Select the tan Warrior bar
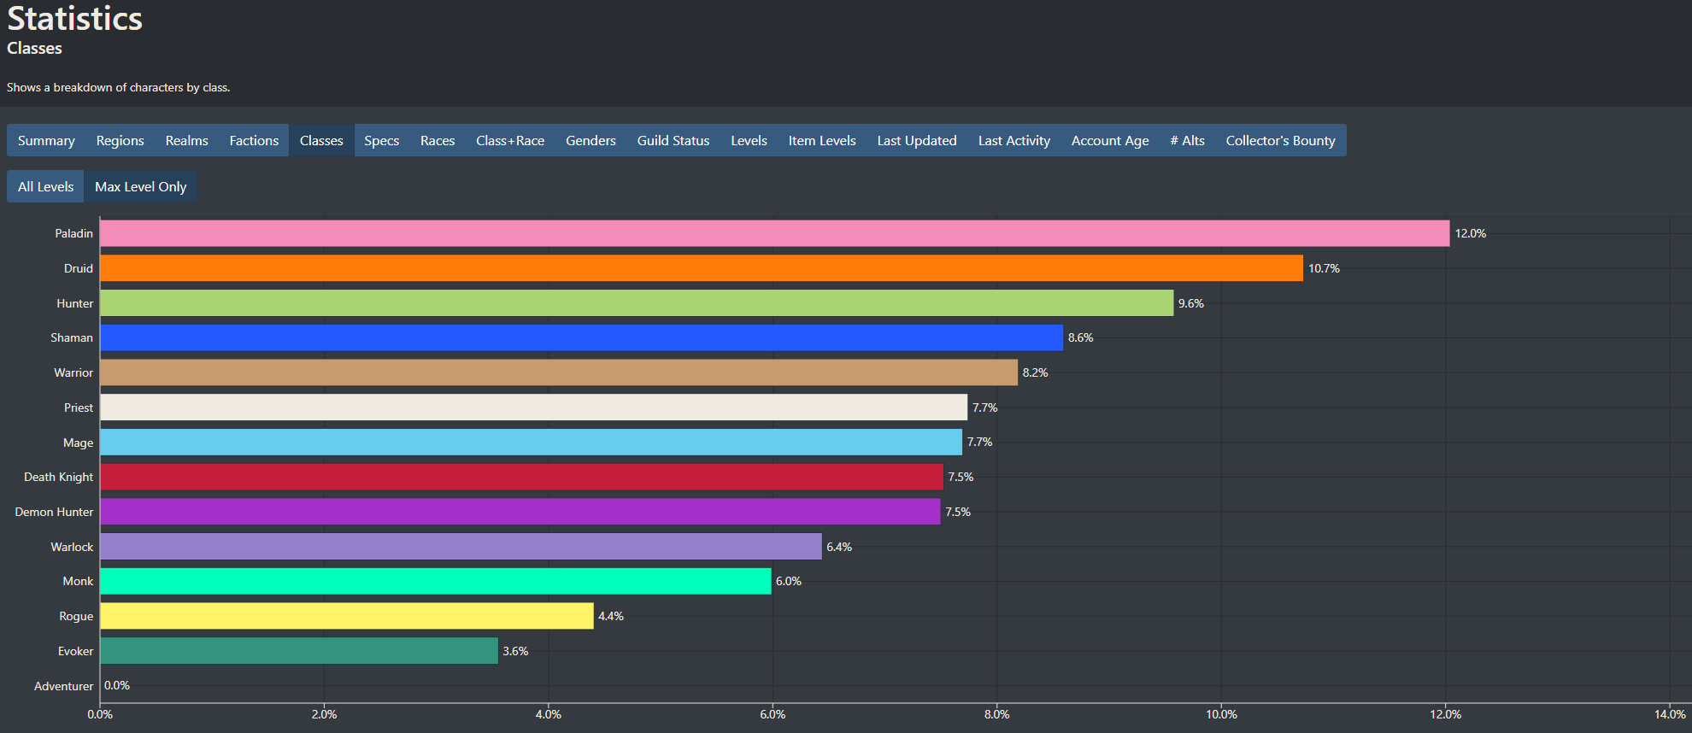 tap(559, 372)
